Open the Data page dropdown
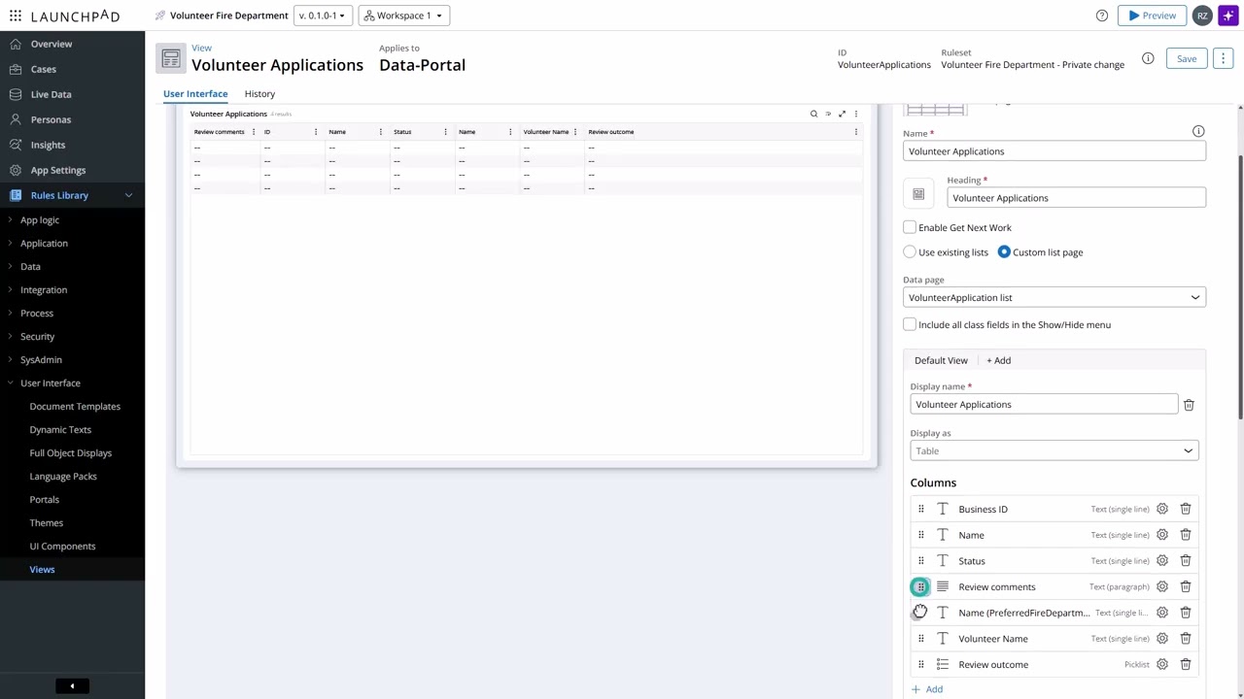Screen dimensions: 1244x699 tap(1054, 297)
